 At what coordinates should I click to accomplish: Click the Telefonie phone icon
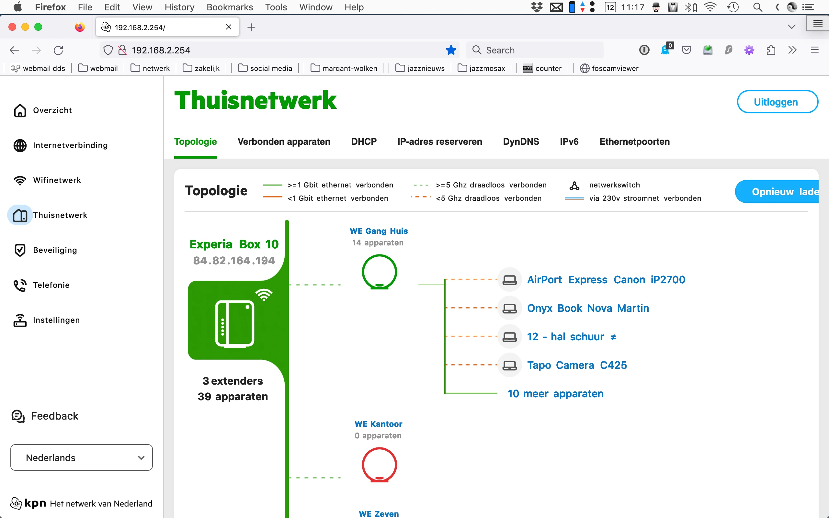pyautogui.click(x=20, y=285)
